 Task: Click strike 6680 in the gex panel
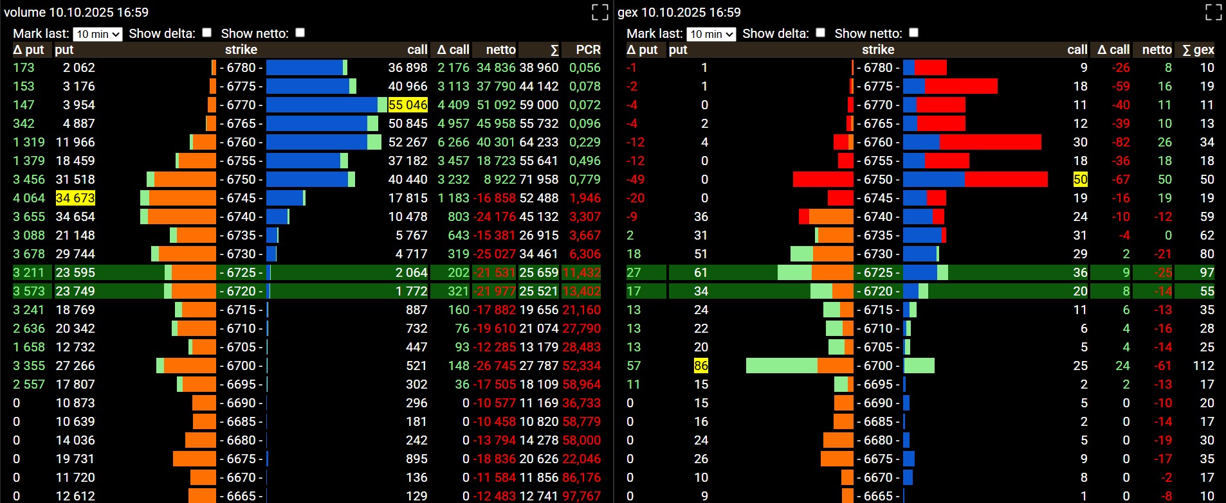click(x=878, y=440)
